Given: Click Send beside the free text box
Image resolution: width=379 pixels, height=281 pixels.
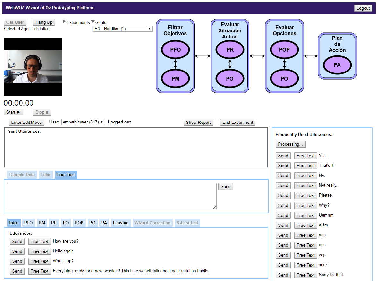Looking at the screenshot, I should coord(226,186).
